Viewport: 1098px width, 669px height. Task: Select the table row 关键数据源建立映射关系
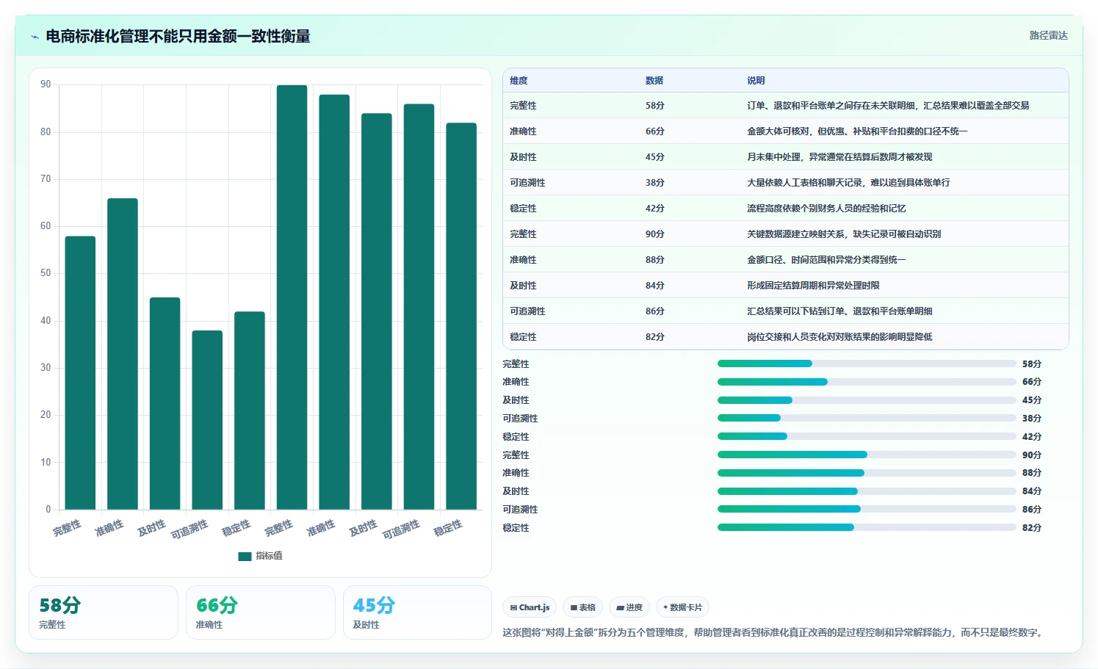pyautogui.click(x=786, y=234)
